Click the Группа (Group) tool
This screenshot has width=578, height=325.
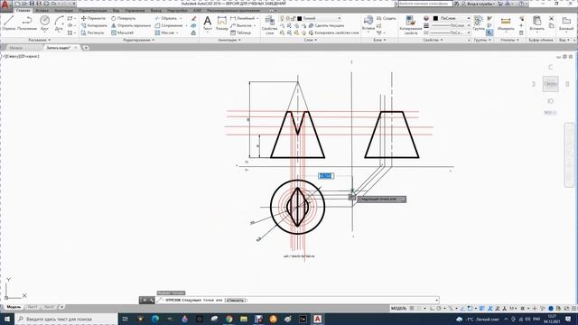point(479,23)
